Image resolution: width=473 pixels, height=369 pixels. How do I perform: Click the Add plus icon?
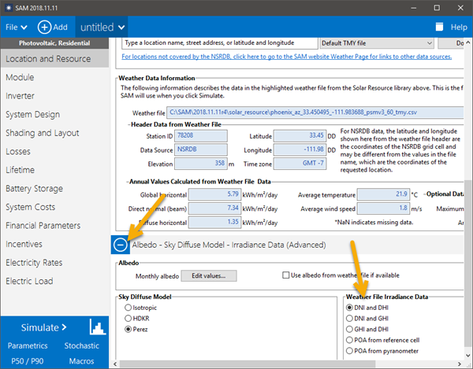(x=45, y=27)
